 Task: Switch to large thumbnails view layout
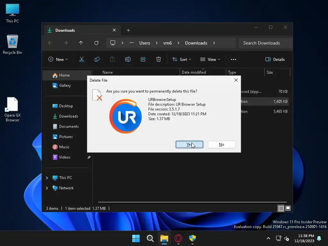288,208
